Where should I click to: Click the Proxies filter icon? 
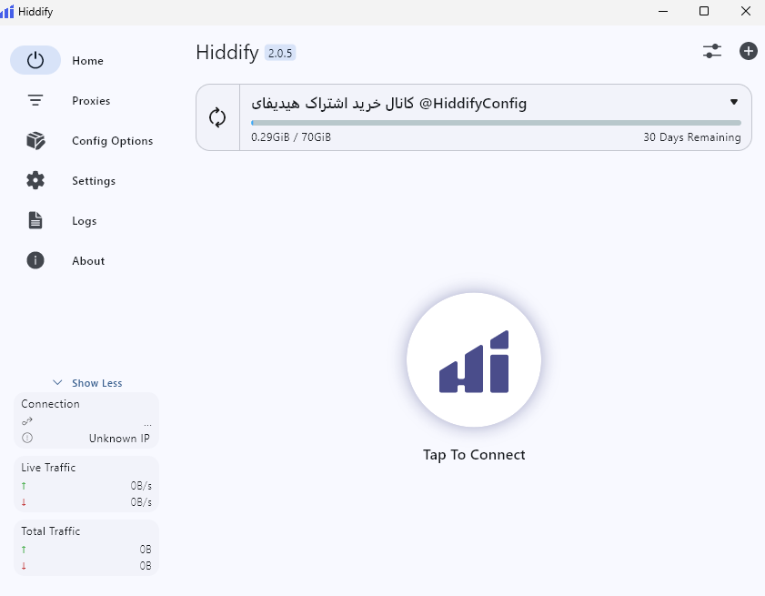(35, 101)
